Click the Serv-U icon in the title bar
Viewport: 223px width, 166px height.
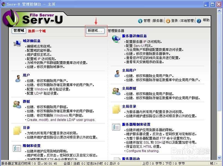[4, 4]
